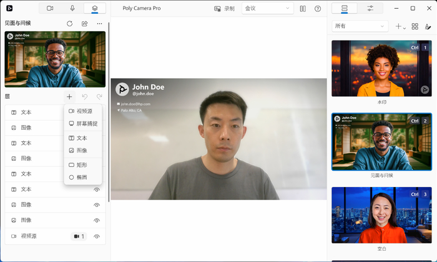The height and width of the screenshot is (262, 437).
Task: Open the 会议 mode dropdown
Action: point(267,9)
